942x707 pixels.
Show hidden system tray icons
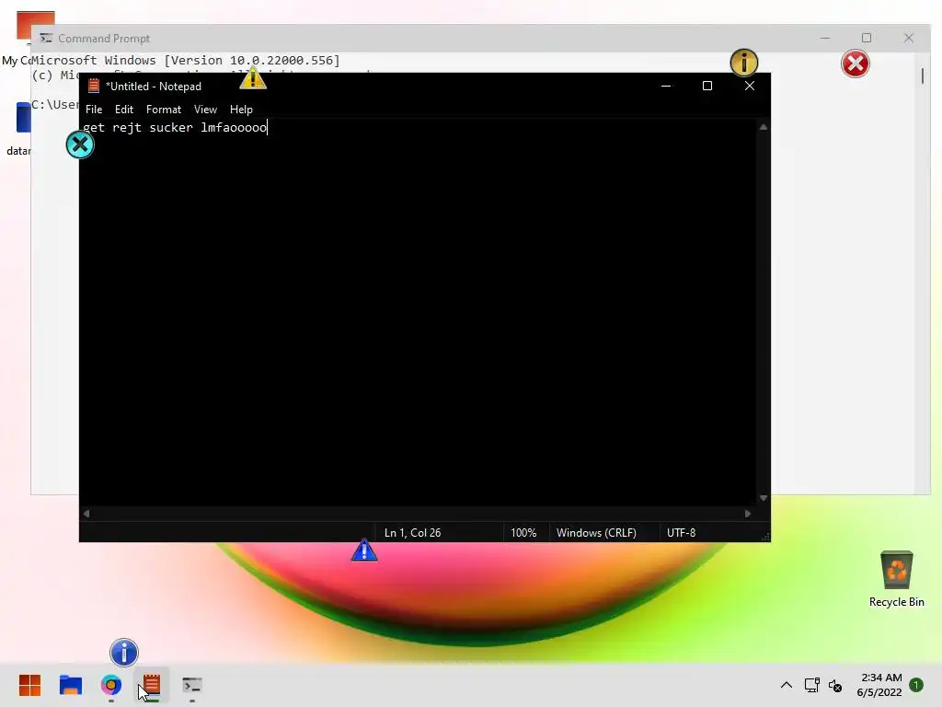(786, 685)
